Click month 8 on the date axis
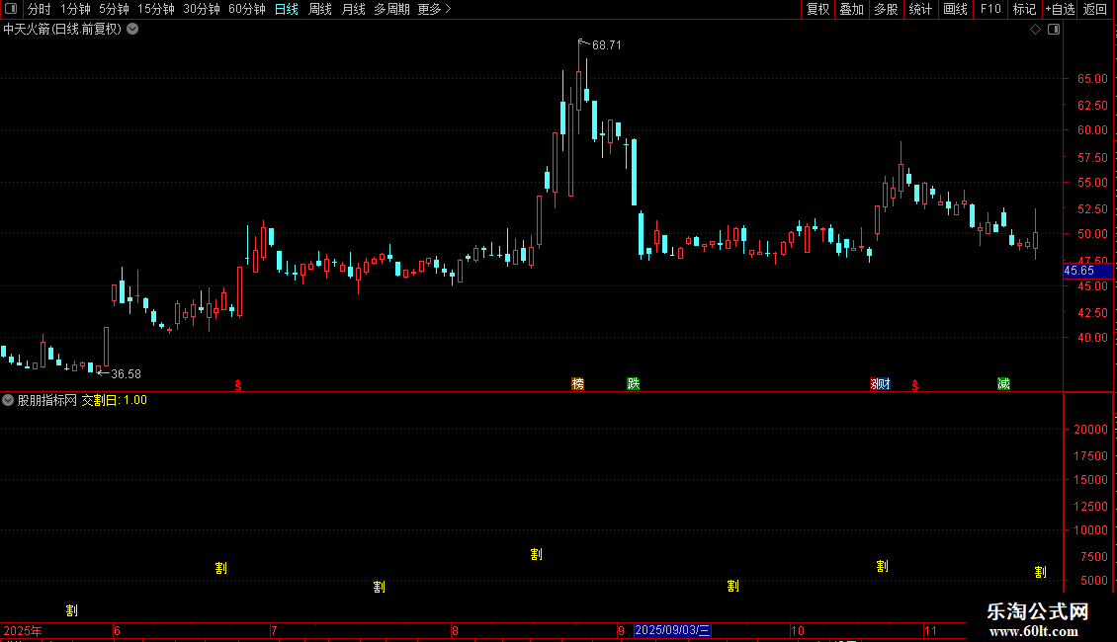 coord(456,630)
